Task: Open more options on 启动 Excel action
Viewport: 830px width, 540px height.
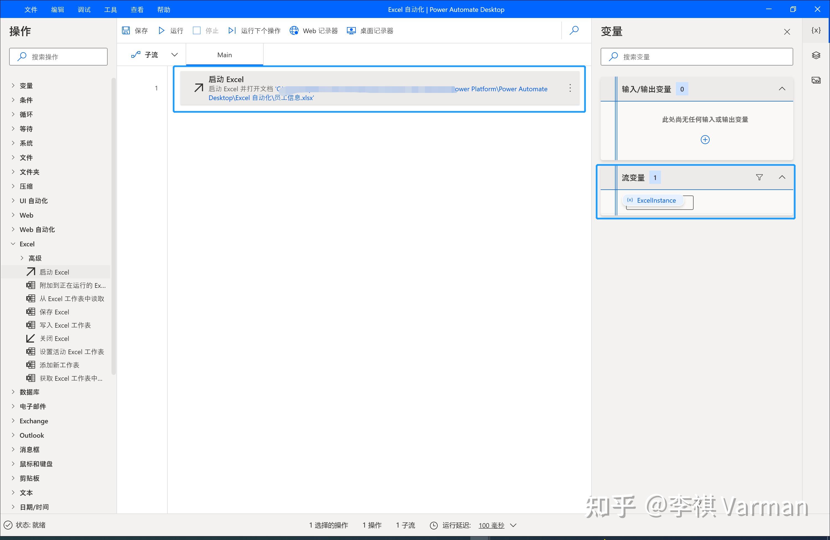Action: [570, 88]
